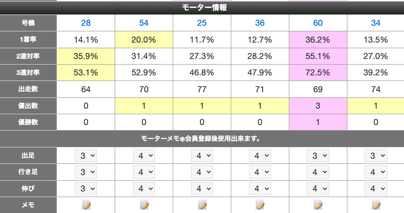Open 行き足 dropdown for motor 34
Image resolution: width=404 pixels, height=213 pixels.
[x=376, y=172]
